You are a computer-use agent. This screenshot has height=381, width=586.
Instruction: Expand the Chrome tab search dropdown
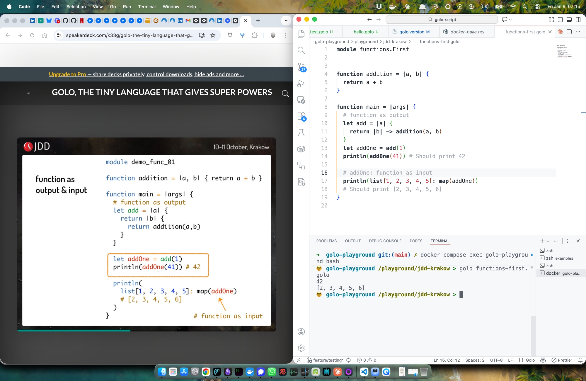point(286,21)
